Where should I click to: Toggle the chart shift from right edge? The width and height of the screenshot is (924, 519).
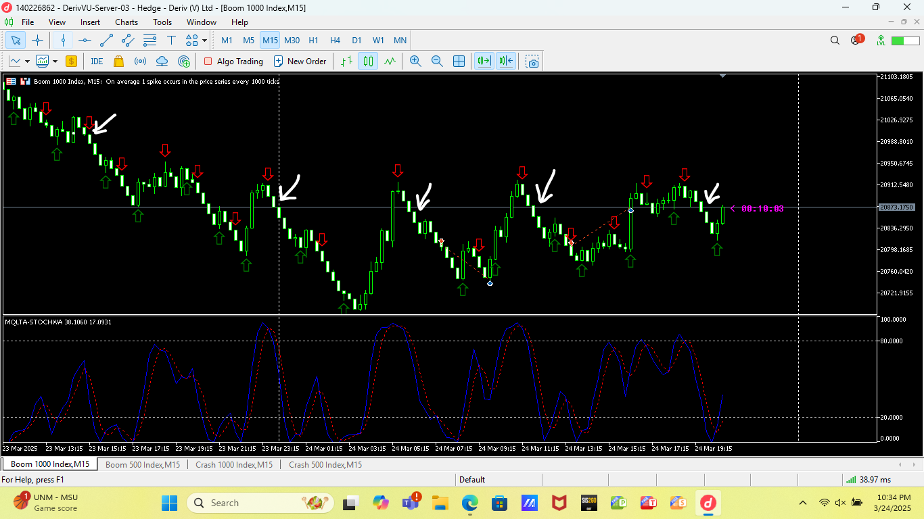(x=505, y=61)
